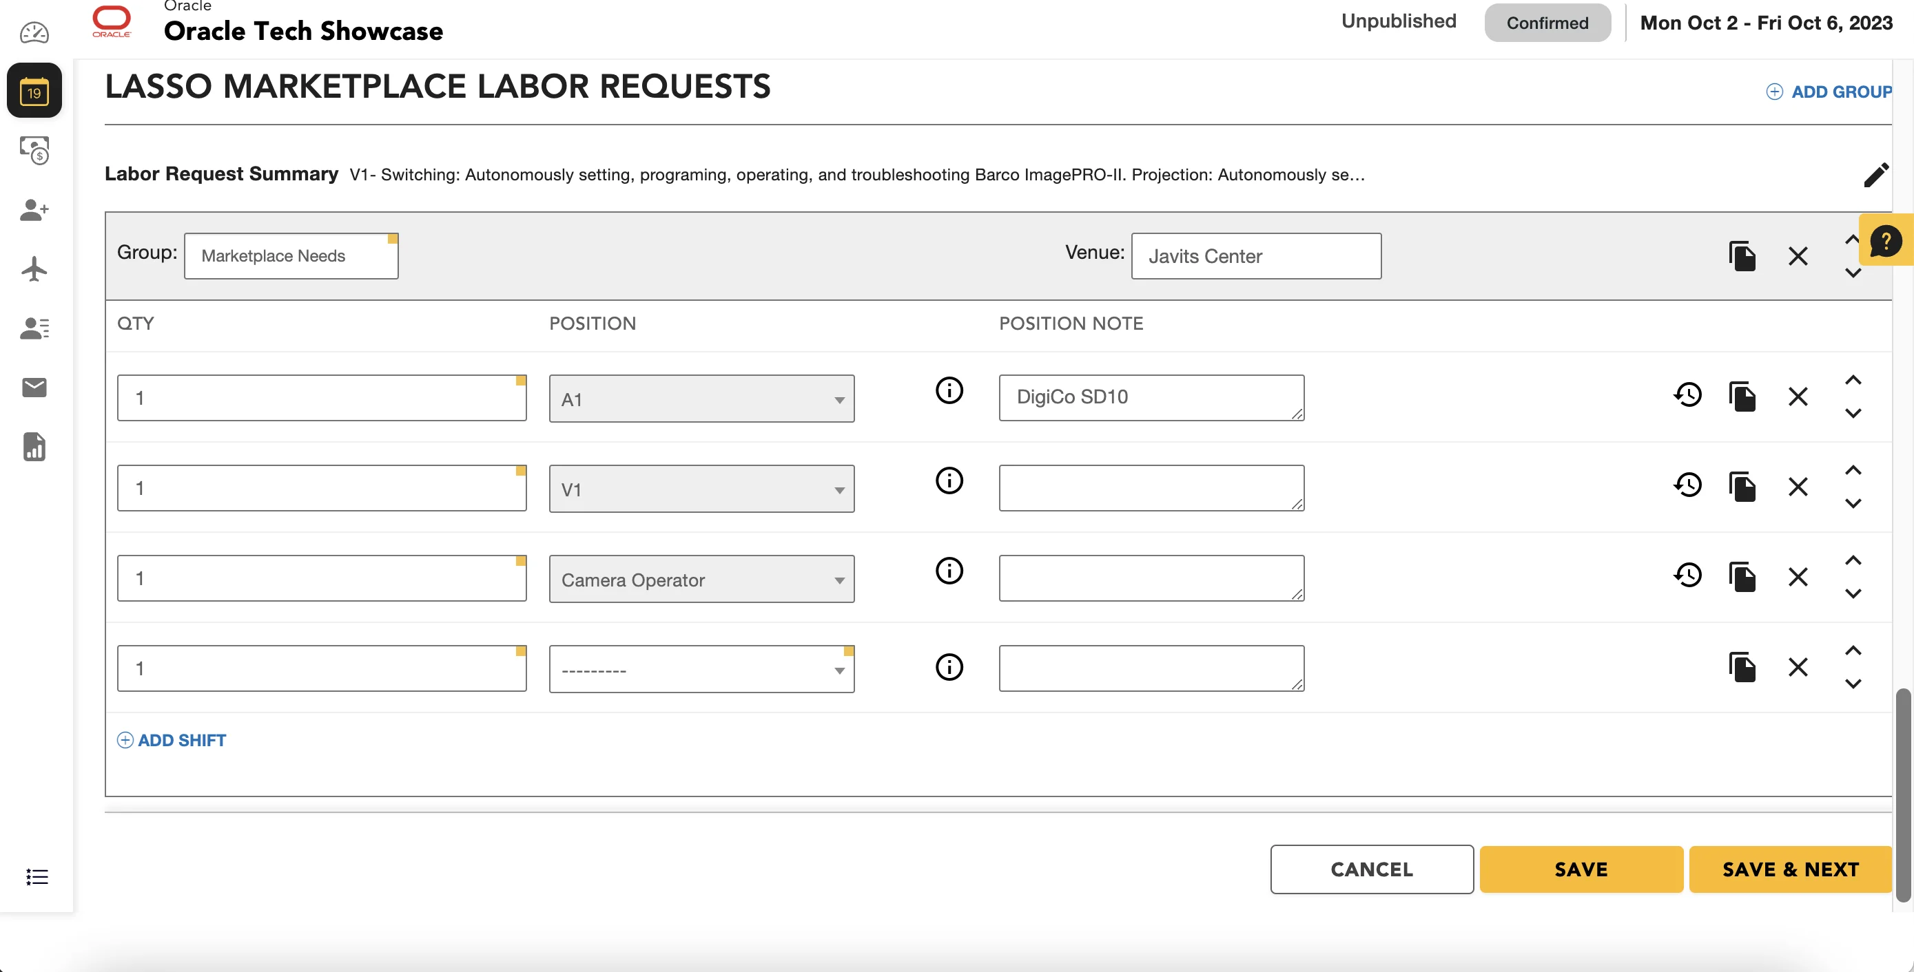Duplicate the A1 position row
Screen dimensions: 1914x972
1742,397
